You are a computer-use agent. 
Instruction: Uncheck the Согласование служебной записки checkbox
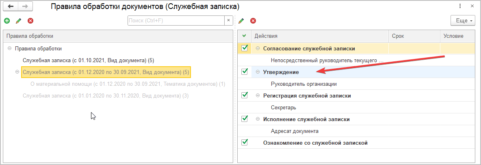[245, 48]
